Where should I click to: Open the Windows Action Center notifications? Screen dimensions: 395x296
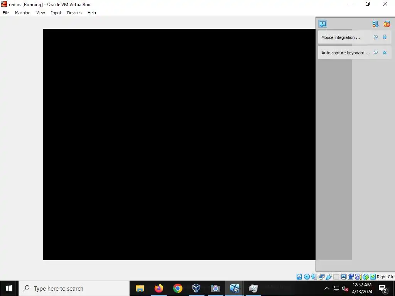pos(383,288)
